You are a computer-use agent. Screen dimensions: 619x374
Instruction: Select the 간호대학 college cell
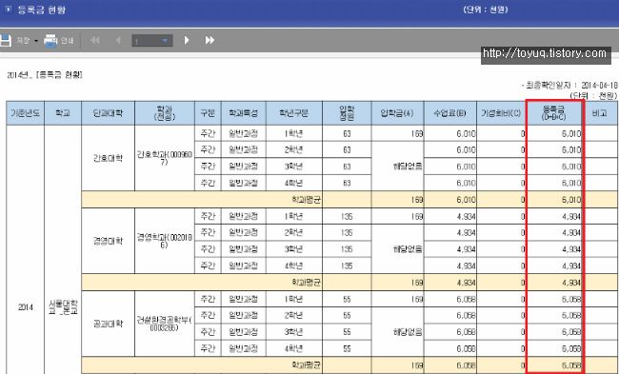(x=109, y=158)
